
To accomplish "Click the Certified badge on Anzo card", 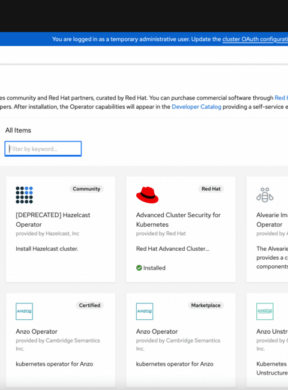I will point(89,305).
